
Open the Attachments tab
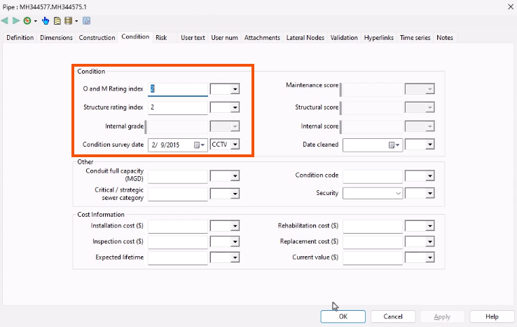(262, 38)
